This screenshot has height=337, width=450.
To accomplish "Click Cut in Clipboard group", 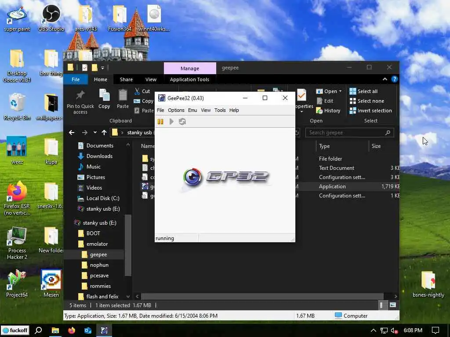I will [142, 91].
